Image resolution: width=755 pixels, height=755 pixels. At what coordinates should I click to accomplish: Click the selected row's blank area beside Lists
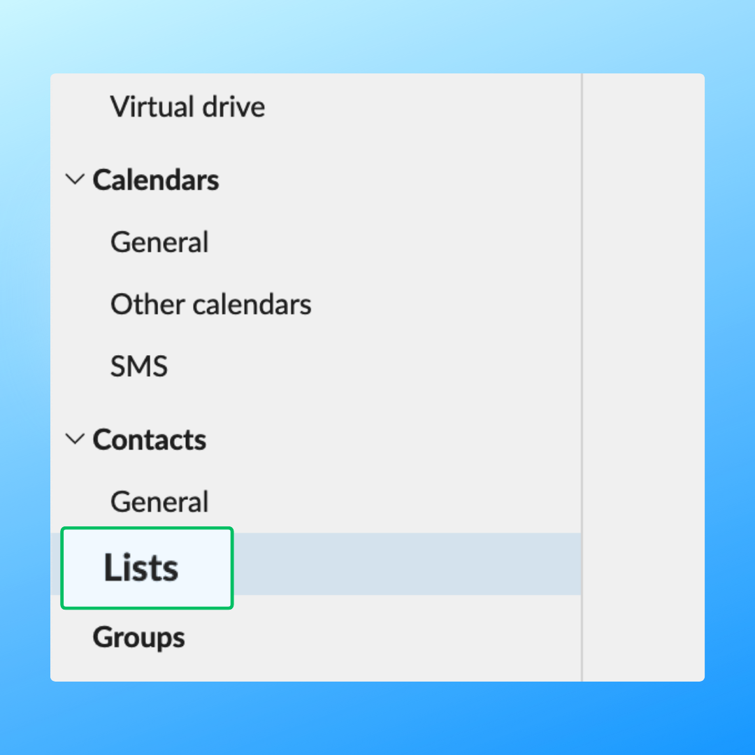point(405,564)
